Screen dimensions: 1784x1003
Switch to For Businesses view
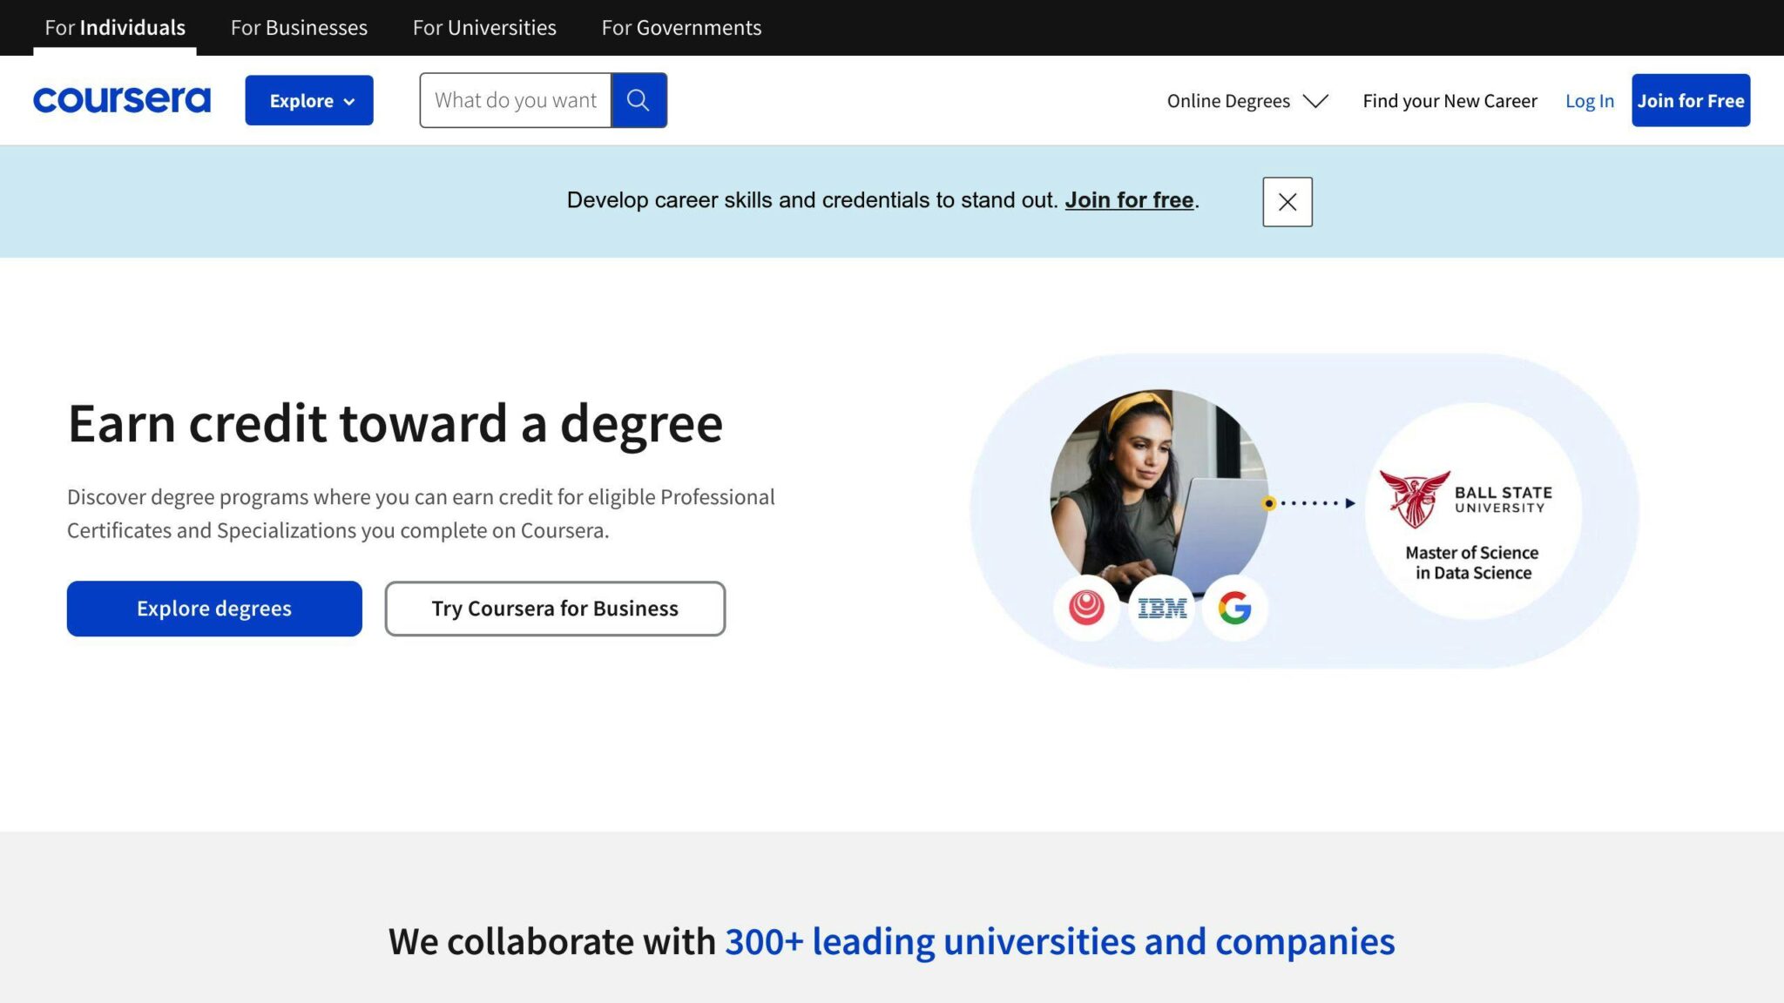coord(299,27)
